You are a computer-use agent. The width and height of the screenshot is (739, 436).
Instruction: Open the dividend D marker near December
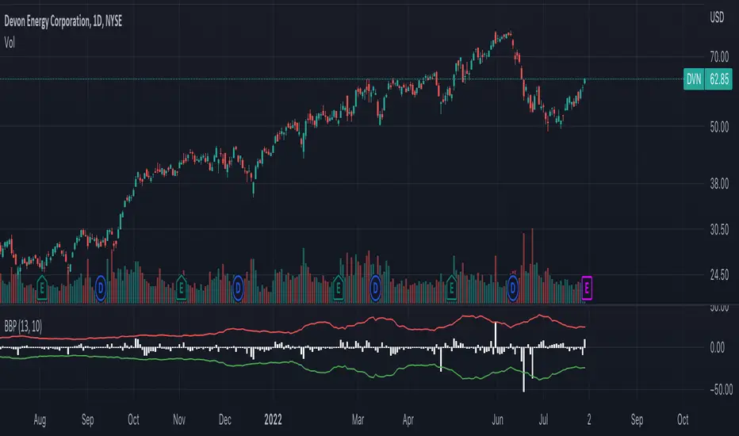(238, 288)
